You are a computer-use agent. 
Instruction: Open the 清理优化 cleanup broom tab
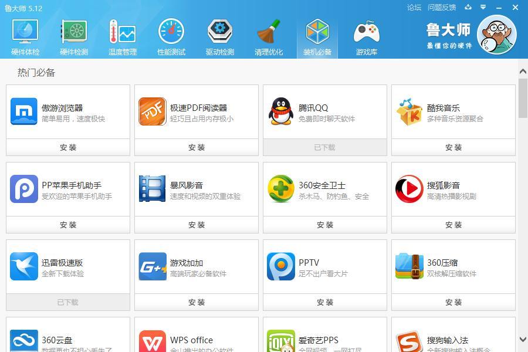click(269, 38)
